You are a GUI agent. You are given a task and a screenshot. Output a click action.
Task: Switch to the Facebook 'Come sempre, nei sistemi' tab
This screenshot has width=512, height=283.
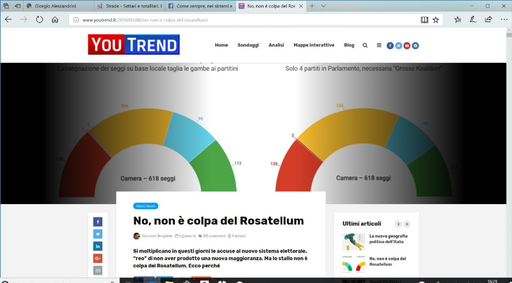pos(200,6)
